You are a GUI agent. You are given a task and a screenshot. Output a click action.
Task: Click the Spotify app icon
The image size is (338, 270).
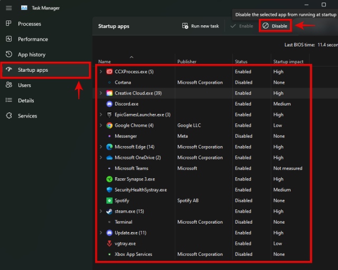click(109, 200)
